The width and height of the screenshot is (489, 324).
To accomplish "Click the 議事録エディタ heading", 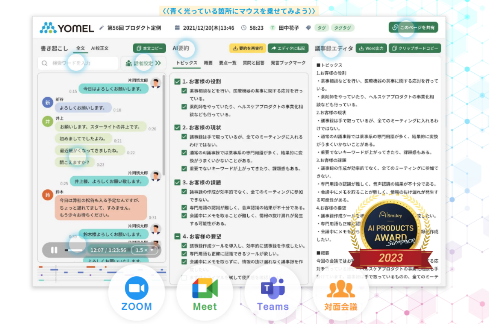I will [334, 48].
